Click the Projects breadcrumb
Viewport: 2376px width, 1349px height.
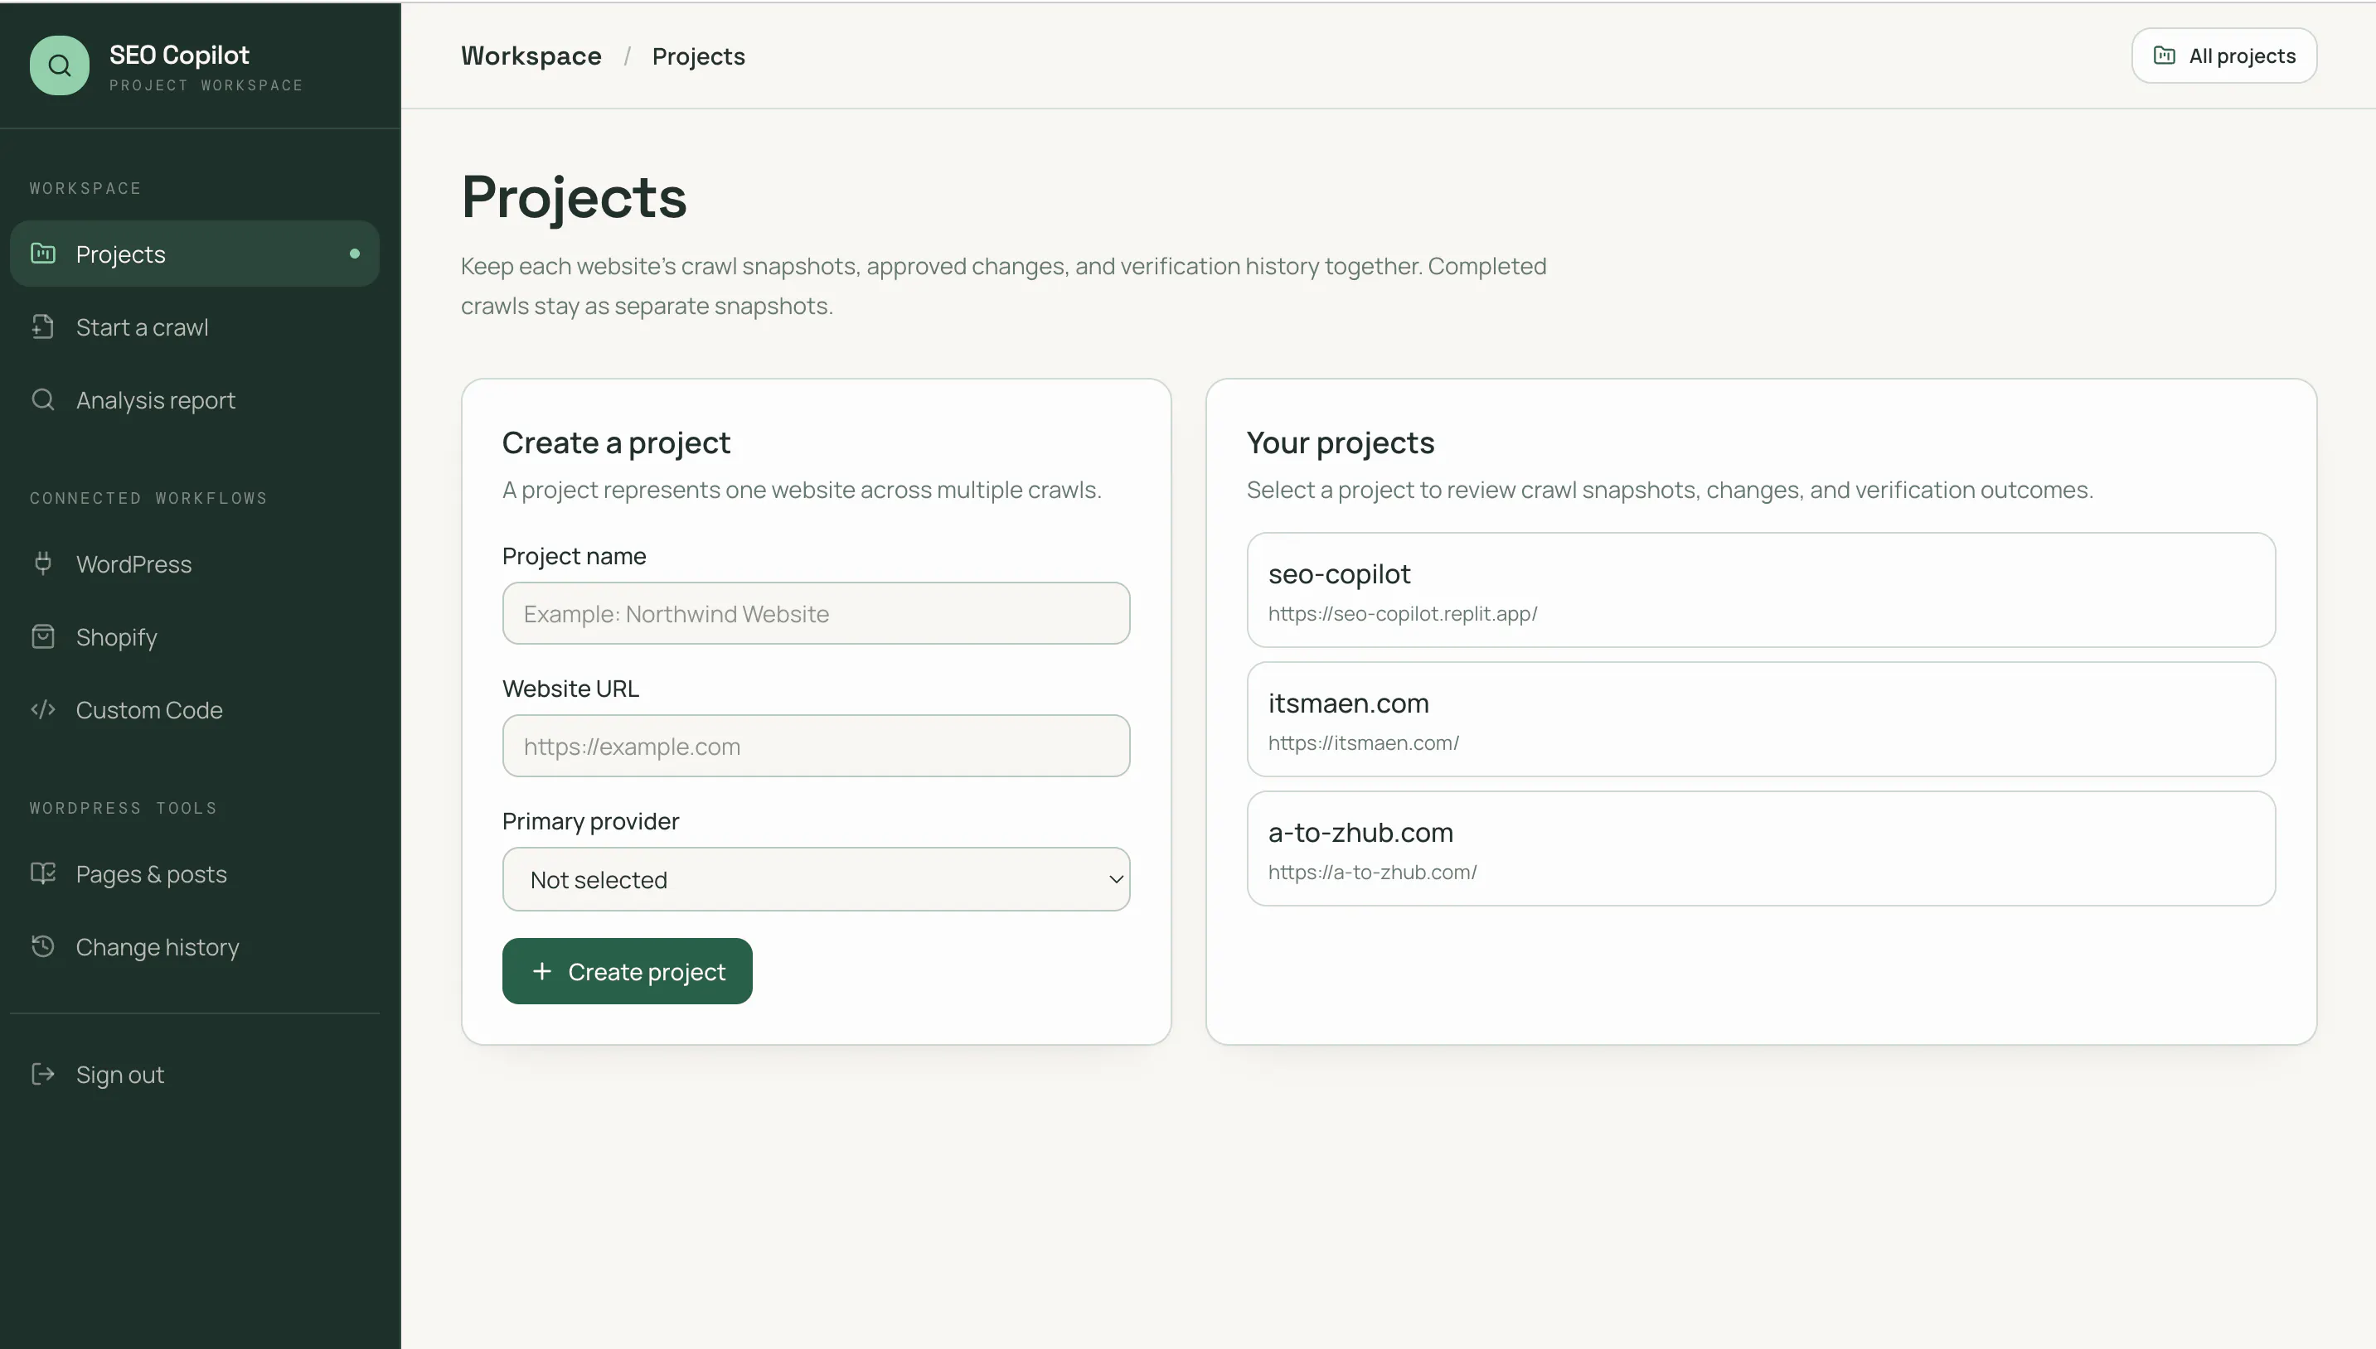699,56
